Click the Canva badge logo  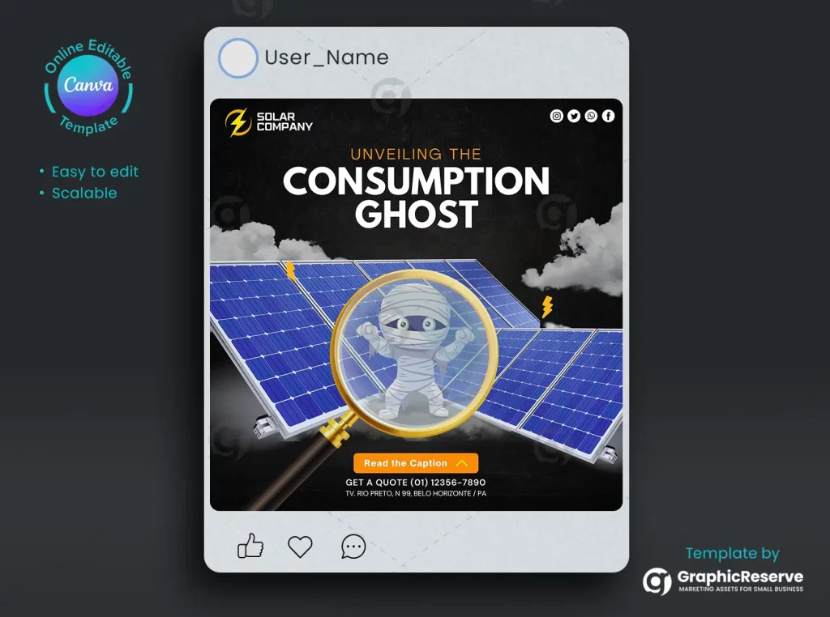coord(88,85)
